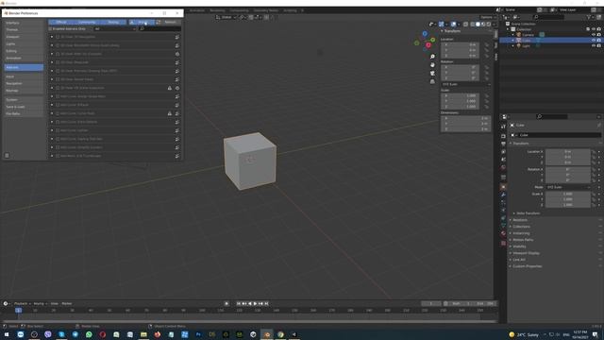Expand Relations panel in Object properties
The image size is (604, 340).
point(520,220)
